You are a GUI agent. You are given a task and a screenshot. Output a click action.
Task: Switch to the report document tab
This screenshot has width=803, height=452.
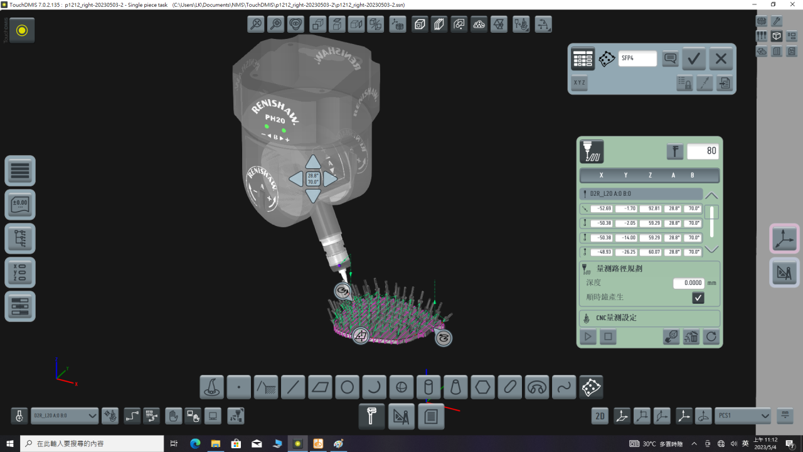point(431,416)
